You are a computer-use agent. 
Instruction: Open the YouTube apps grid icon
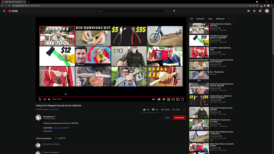(254, 11)
